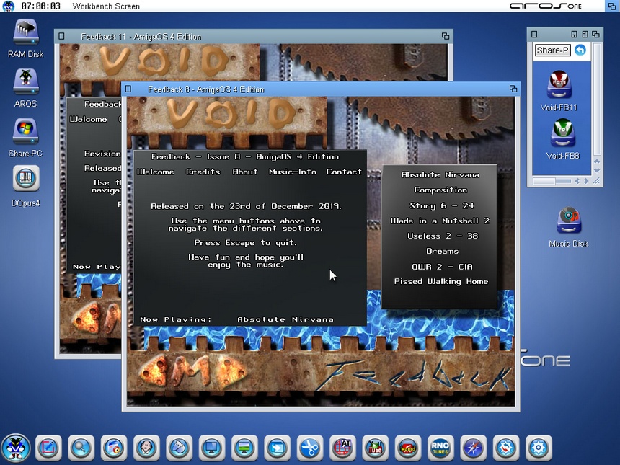Open the RAM Disk desktop icon

26,33
